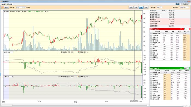Select the second chart tab

[x=9, y=4]
